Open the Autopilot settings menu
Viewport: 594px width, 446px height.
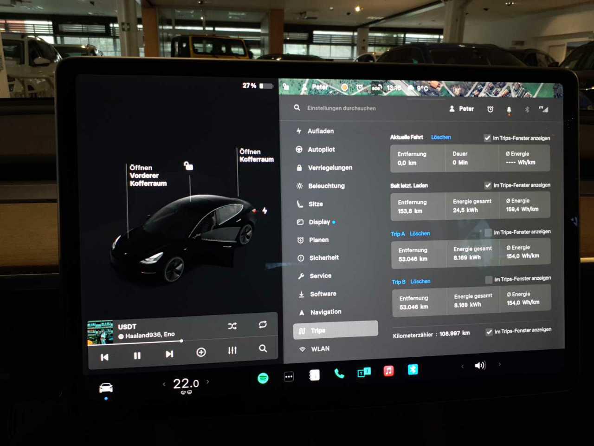click(321, 150)
